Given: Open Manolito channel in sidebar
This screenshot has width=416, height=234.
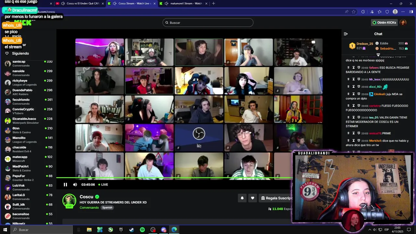Looking at the screenshot, I should tap(28, 140).
